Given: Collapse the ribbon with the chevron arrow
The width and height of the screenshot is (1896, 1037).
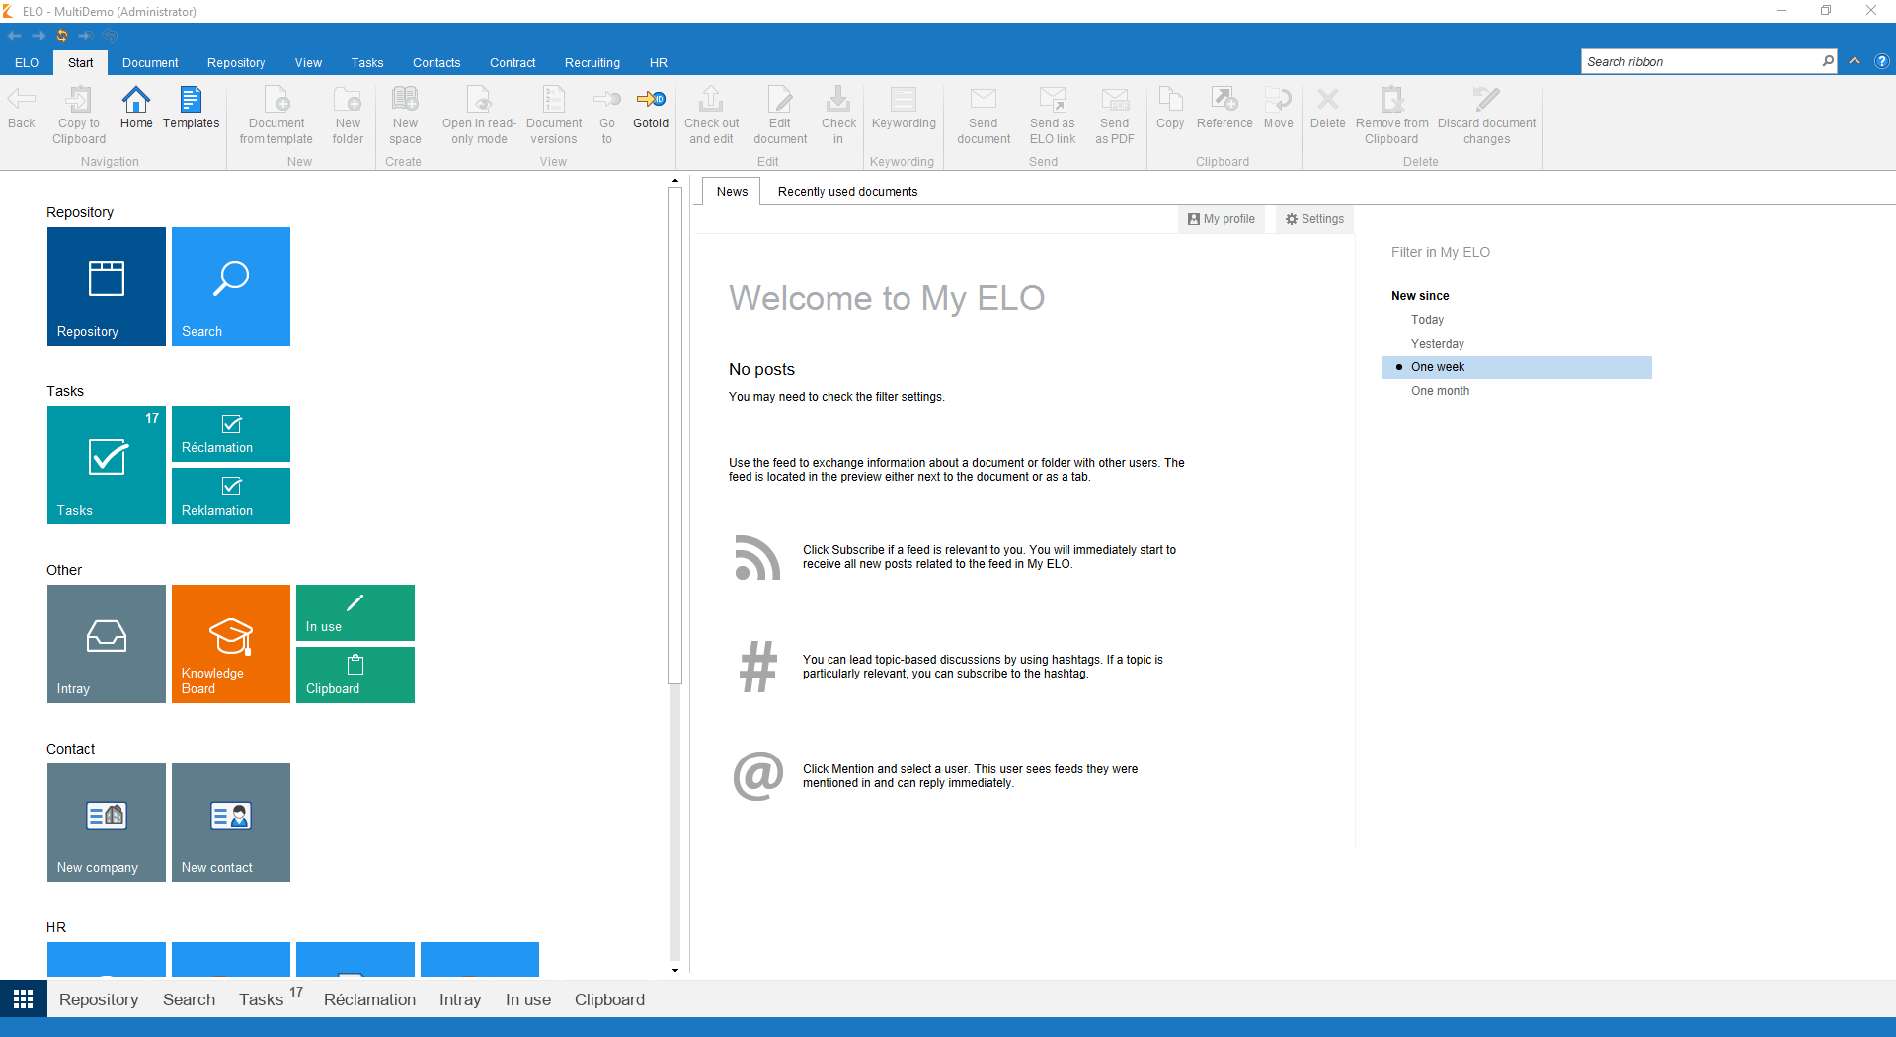Looking at the screenshot, I should click(1855, 61).
